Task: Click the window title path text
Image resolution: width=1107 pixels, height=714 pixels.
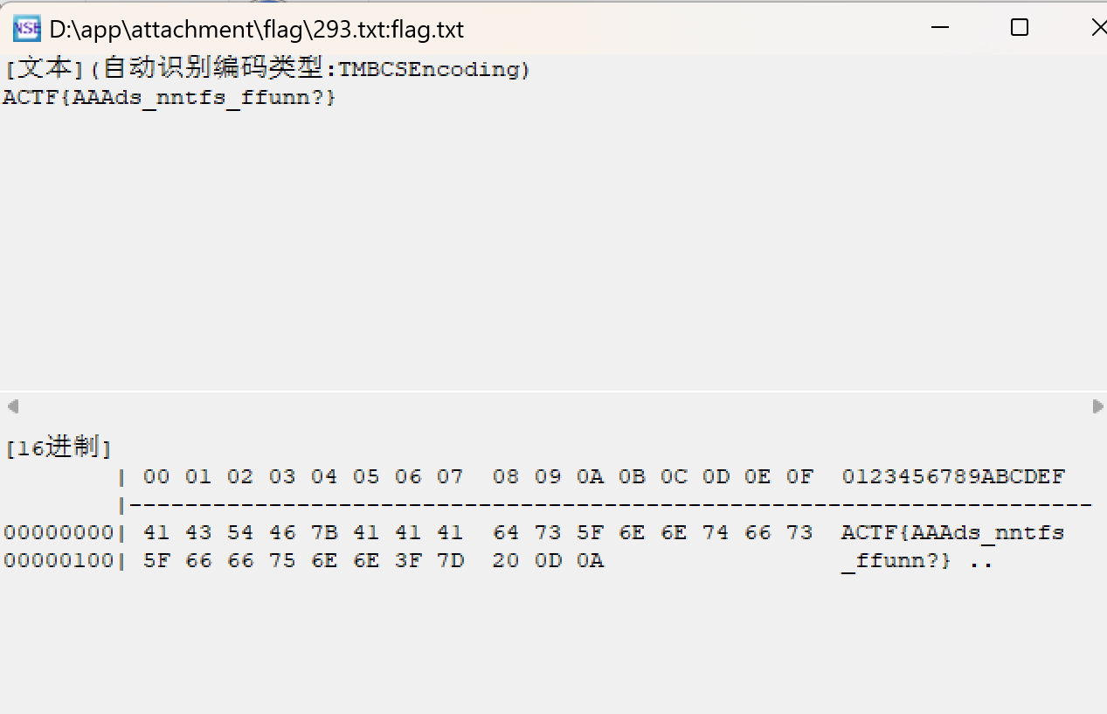Action: [256, 30]
